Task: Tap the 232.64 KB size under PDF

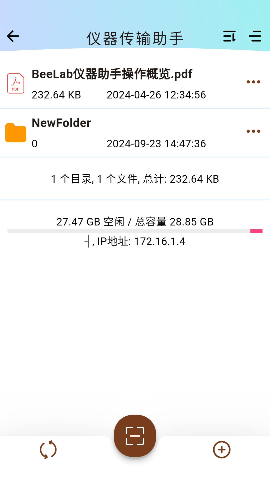Action: 56,95
